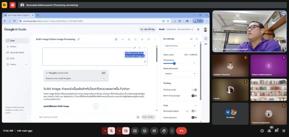The height and width of the screenshot is (137, 289).
Task: Close the Run settings panel
Action: click(x=197, y=39)
